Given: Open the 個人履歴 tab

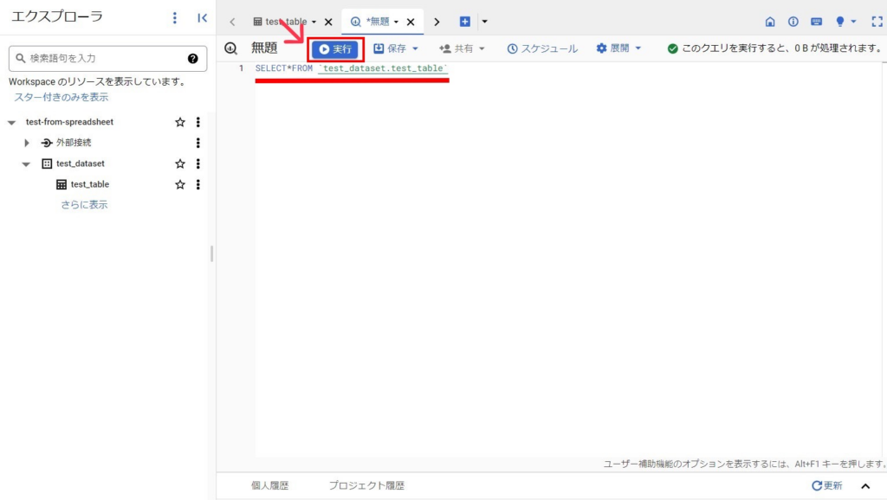Looking at the screenshot, I should (x=269, y=485).
